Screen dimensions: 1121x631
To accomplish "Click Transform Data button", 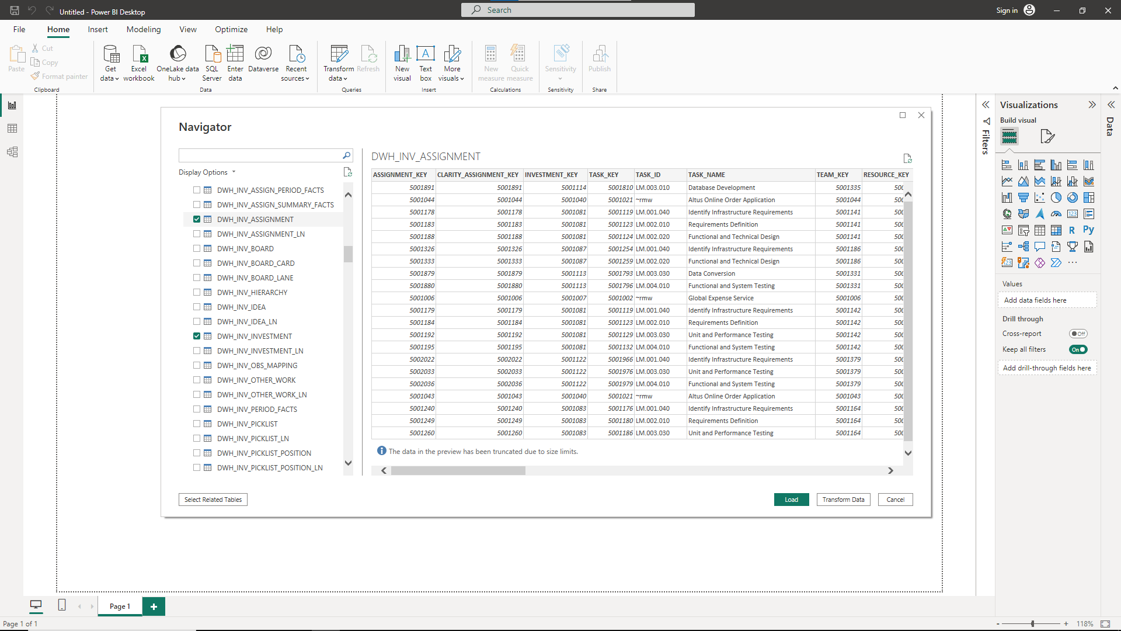I will [843, 500].
